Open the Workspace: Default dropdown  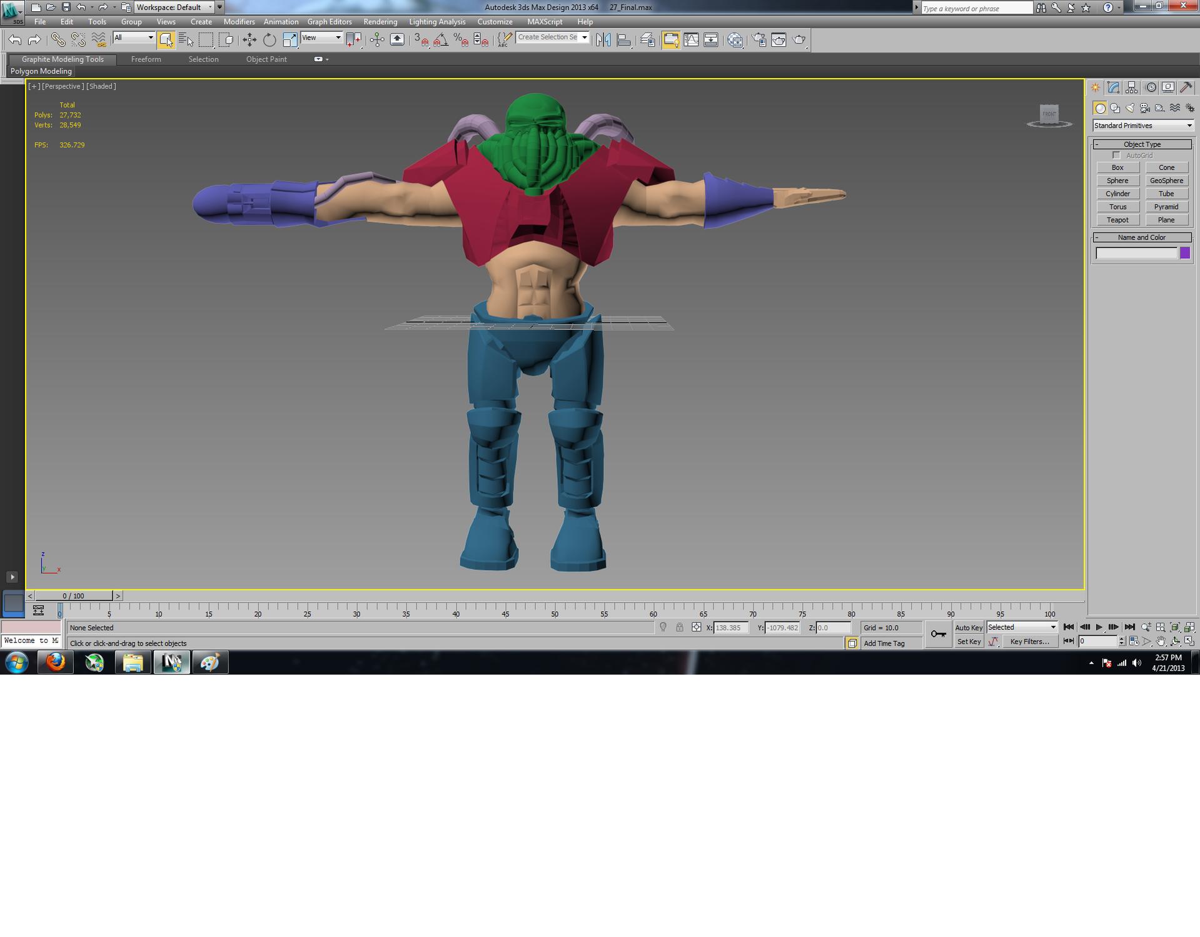pos(174,8)
